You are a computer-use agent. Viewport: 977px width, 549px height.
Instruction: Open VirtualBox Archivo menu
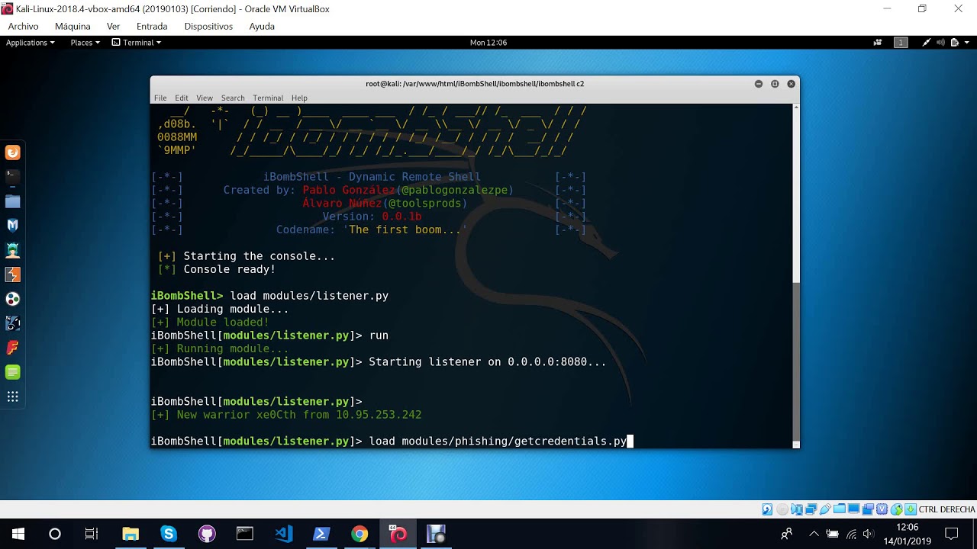tap(24, 26)
